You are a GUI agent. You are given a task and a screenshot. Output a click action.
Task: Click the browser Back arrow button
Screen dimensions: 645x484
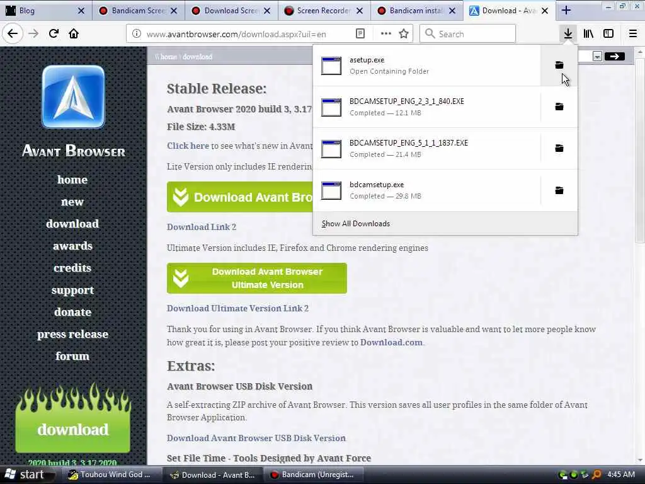click(13, 33)
